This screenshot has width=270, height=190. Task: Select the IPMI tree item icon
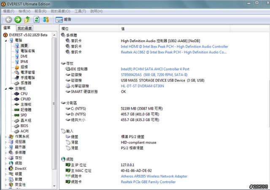point(17,62)
